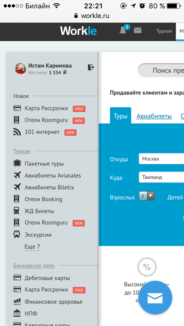Image resolution: width=184 pixels, height=326 pixels.
Task: Open Пакетные туры suitcase item
Action: pyautogui.click(x=39, y=163)
